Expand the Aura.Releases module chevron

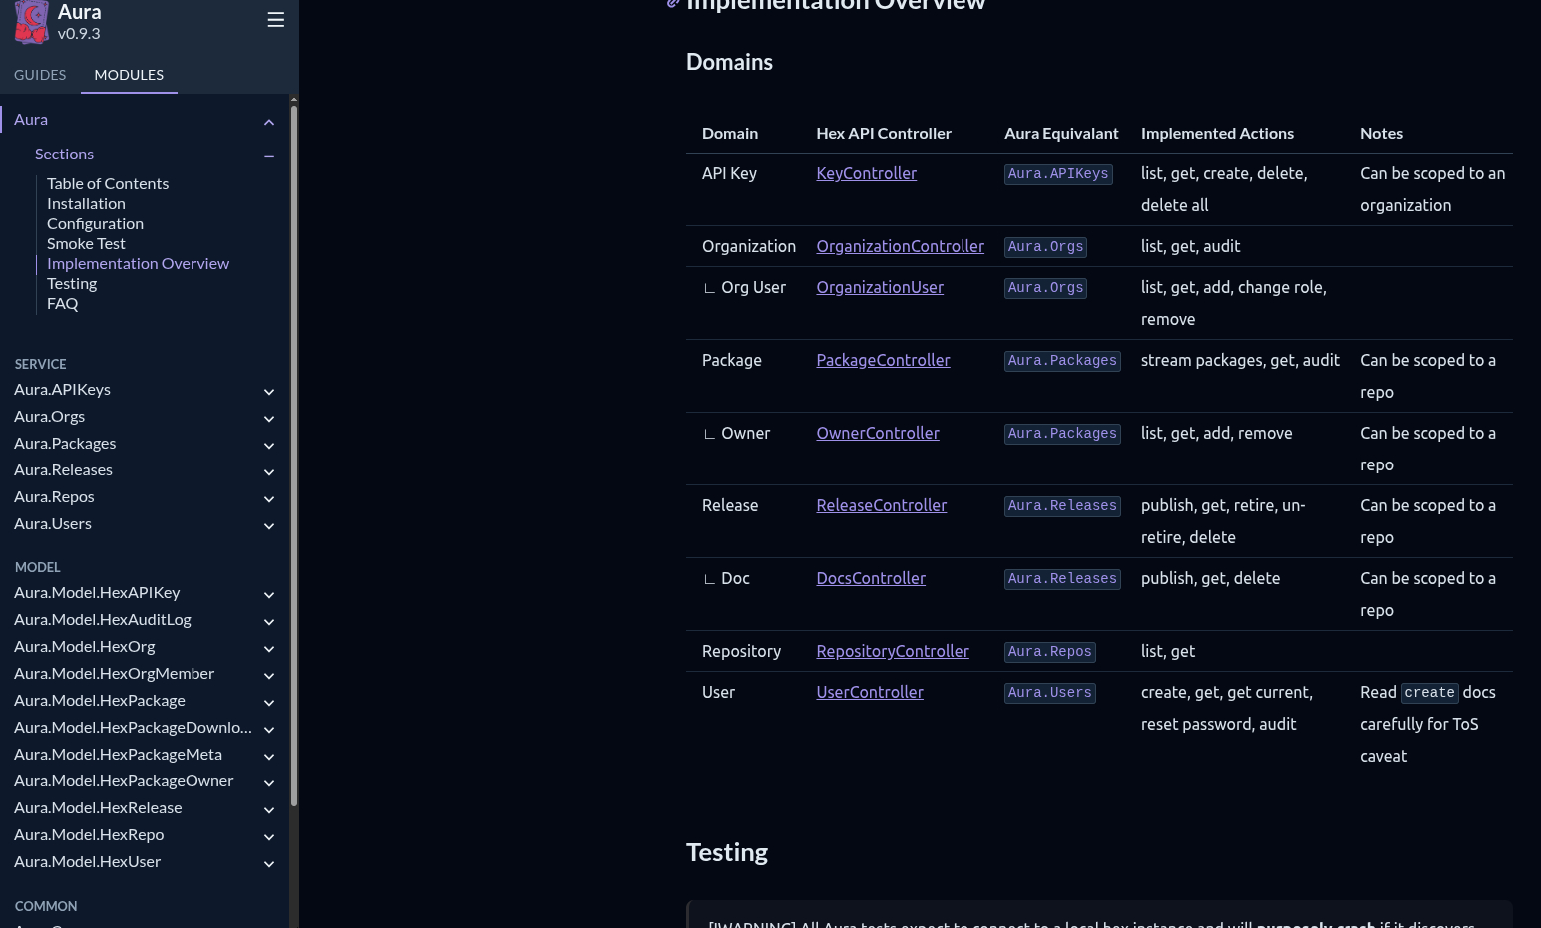269,472
